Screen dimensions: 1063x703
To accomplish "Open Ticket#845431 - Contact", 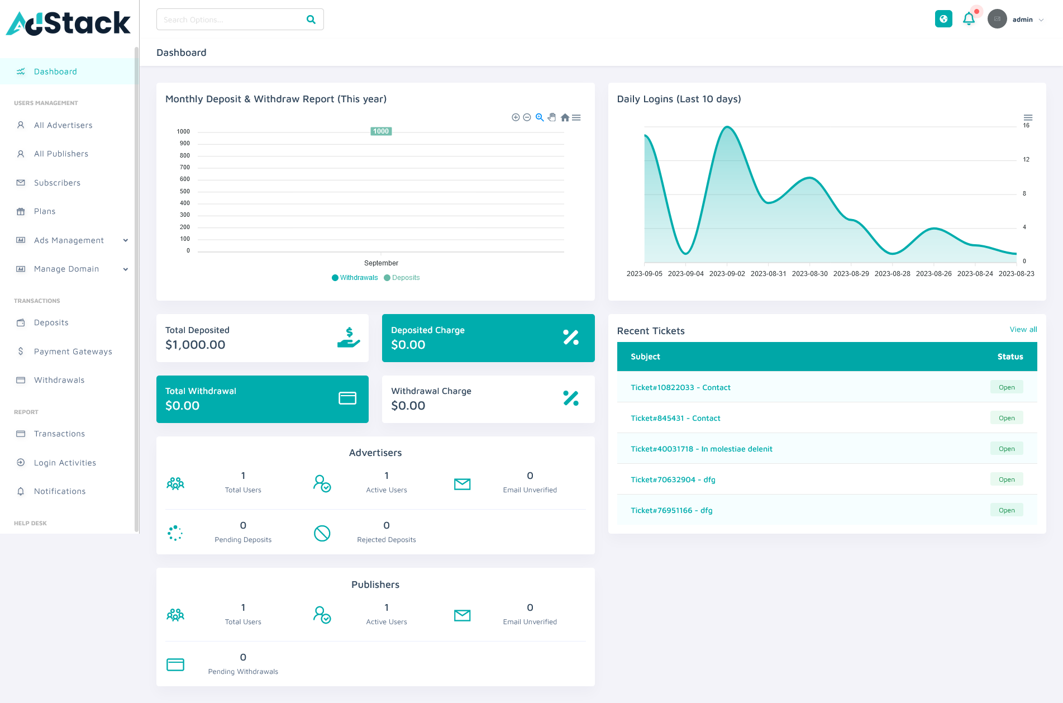I will click(675, 417).
